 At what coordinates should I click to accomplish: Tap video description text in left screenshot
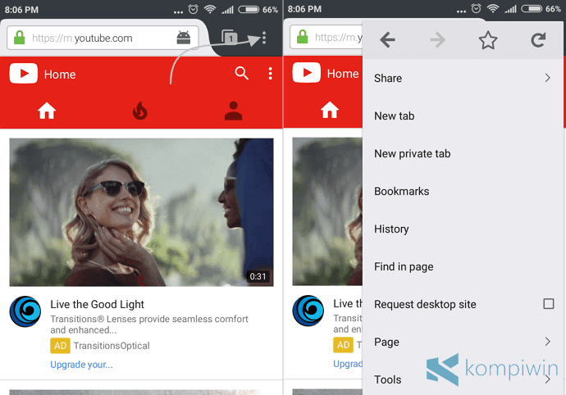click(149, 325)
